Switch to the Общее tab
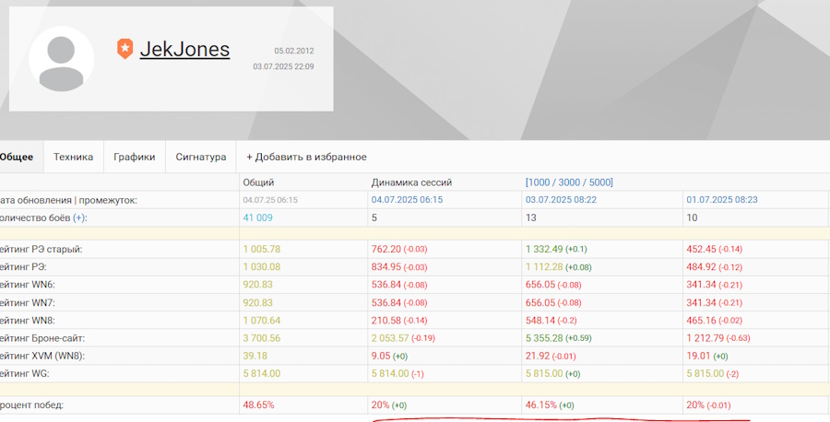This screenshot has width=830, height=422. [17, 157]
